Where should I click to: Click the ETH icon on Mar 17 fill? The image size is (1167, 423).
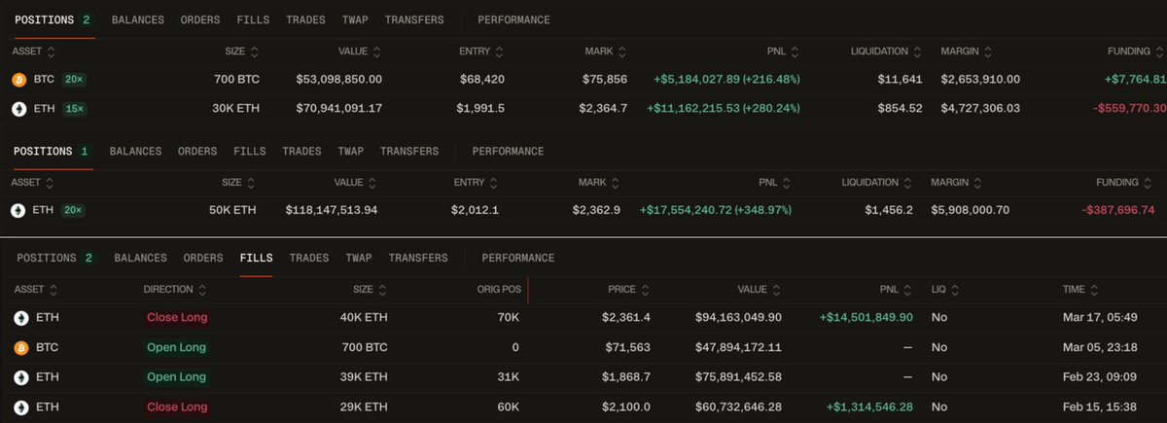(x=20, y=317)
